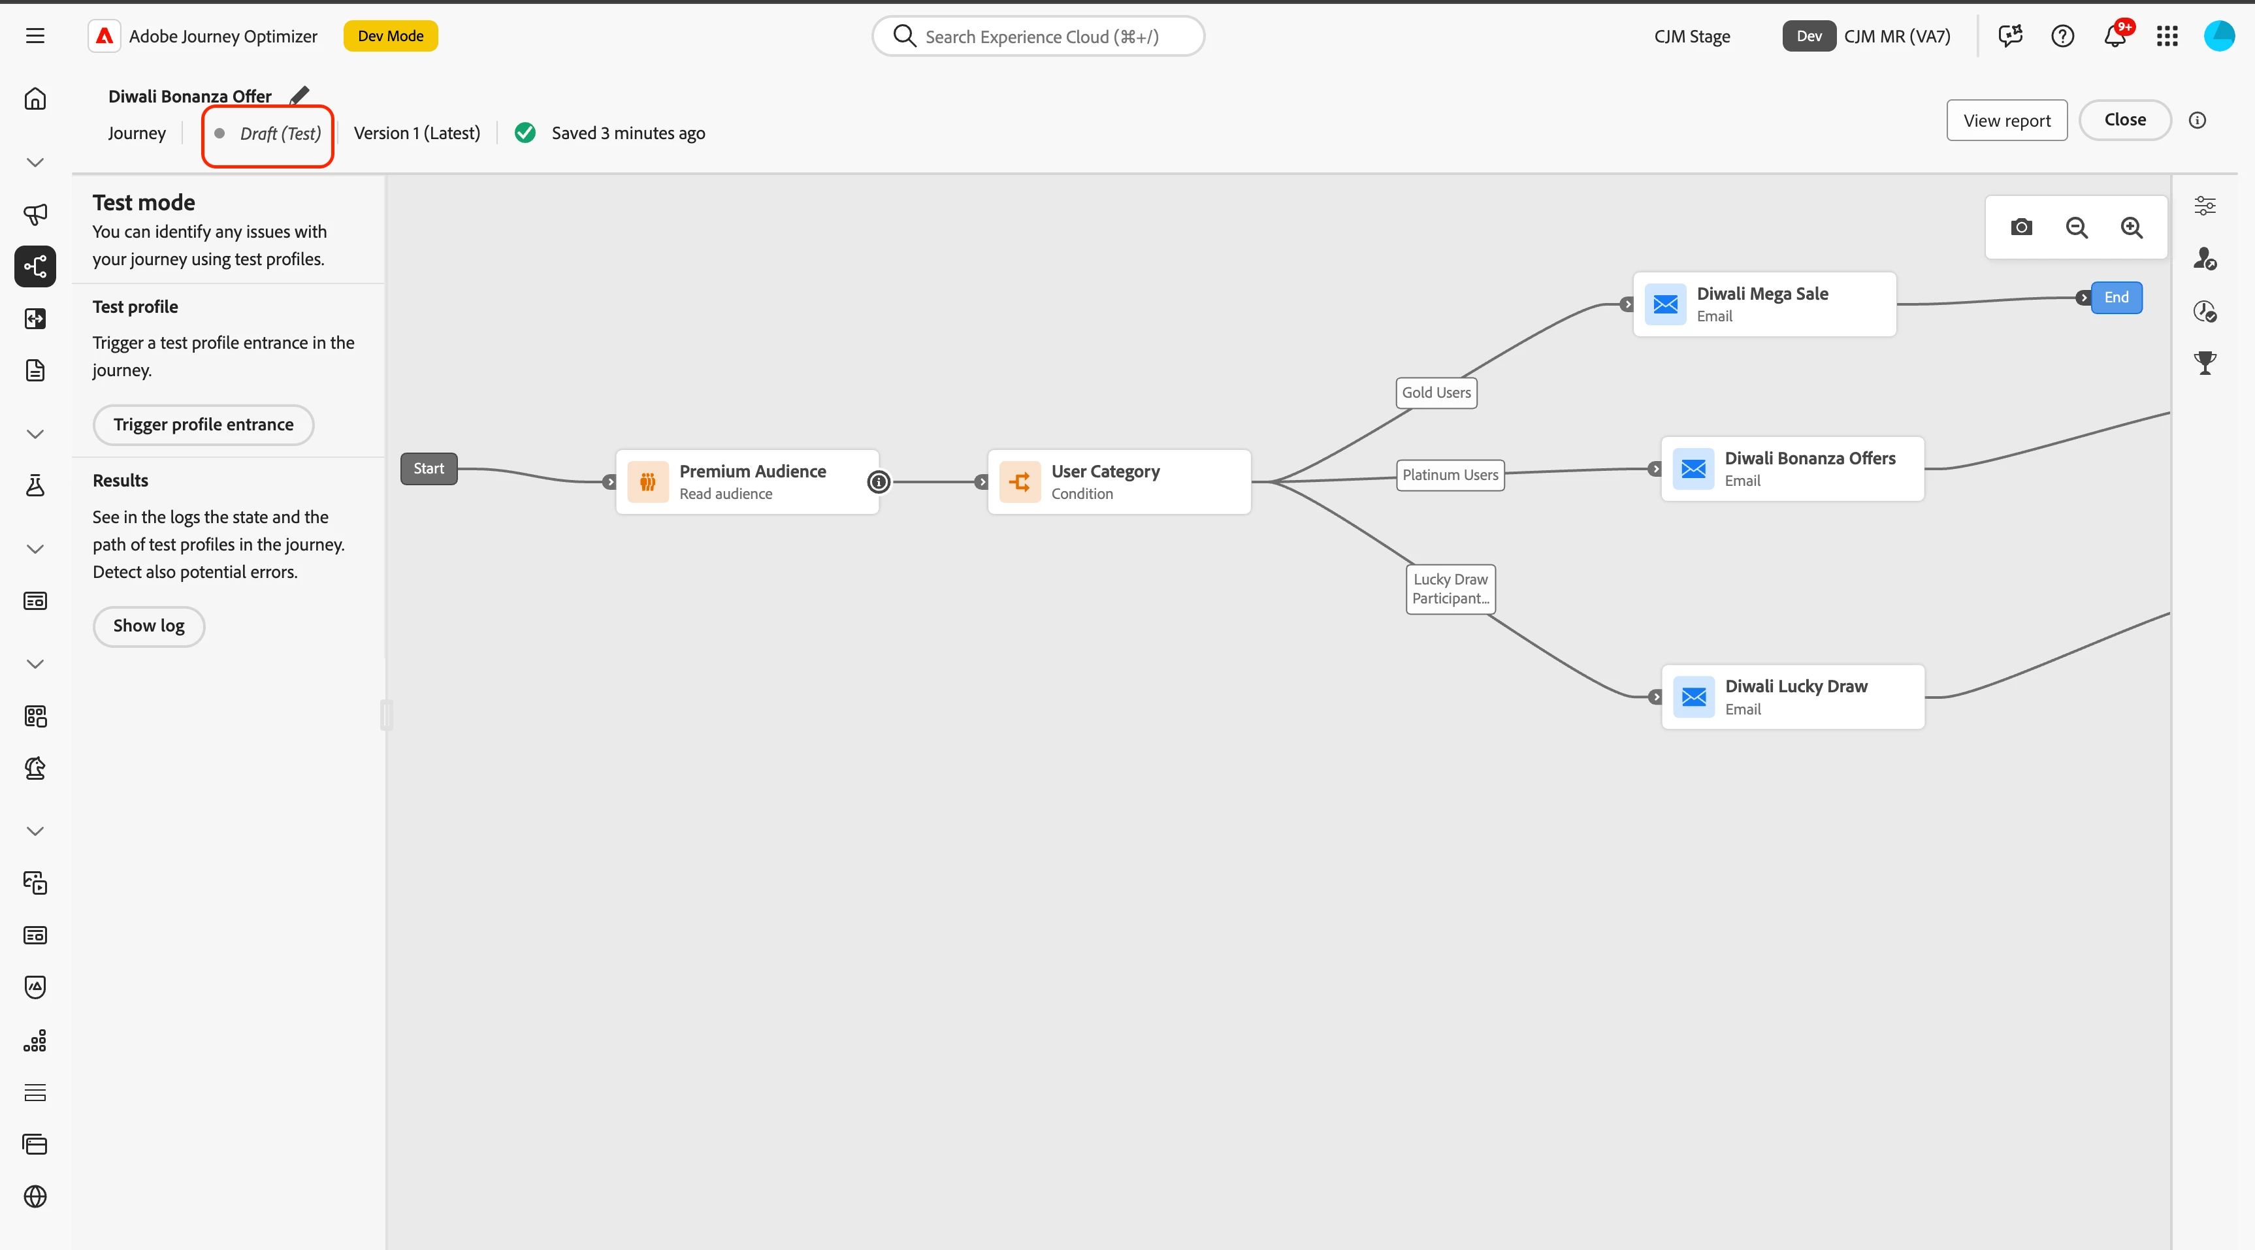This screenshot has height=1250, width=2255.
Task: Click the Show log button
Action: tap(149, 626)
